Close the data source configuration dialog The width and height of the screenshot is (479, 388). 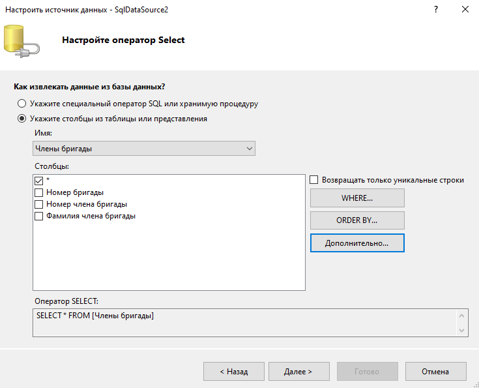pos(465,10)
